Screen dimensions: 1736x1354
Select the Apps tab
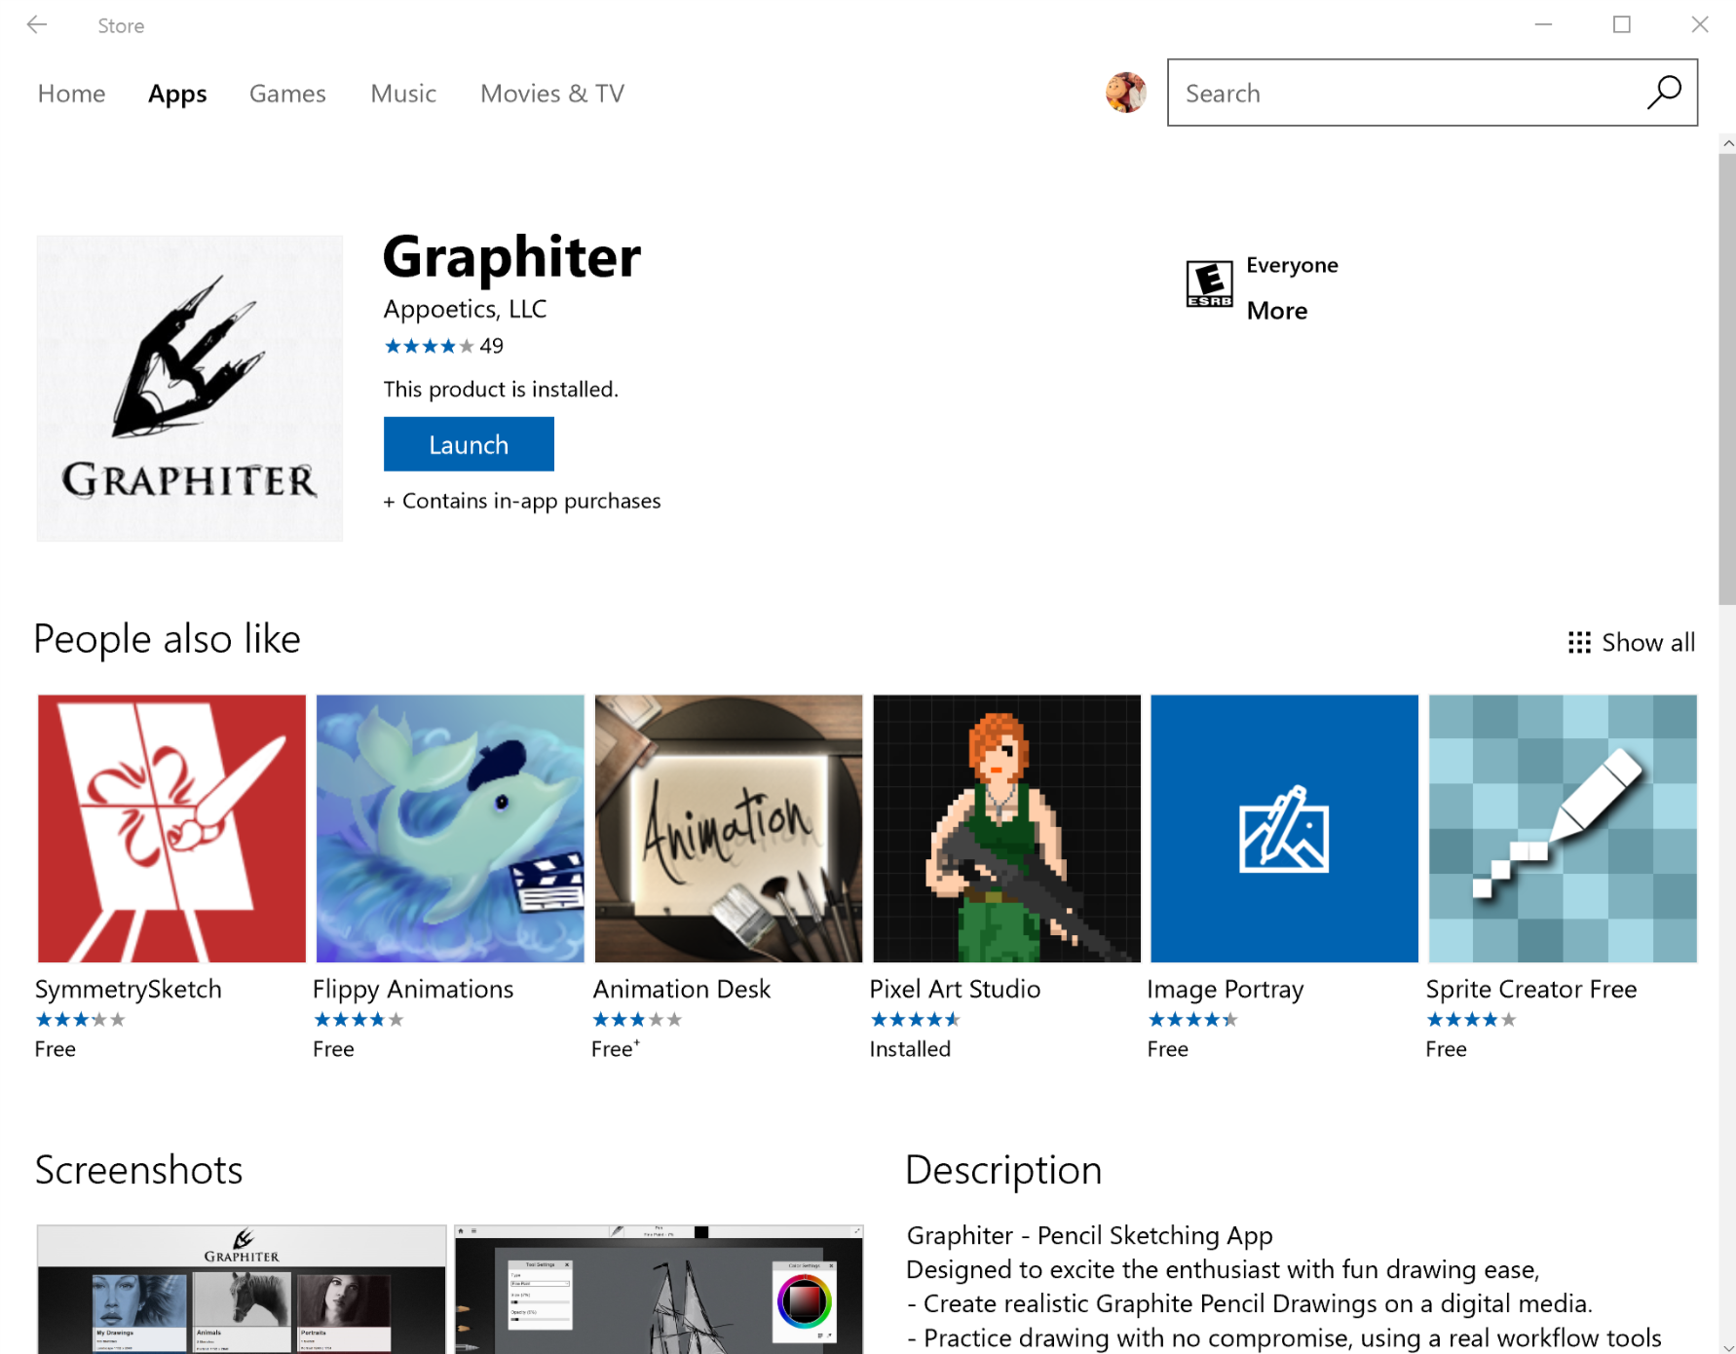coord(177,94)
